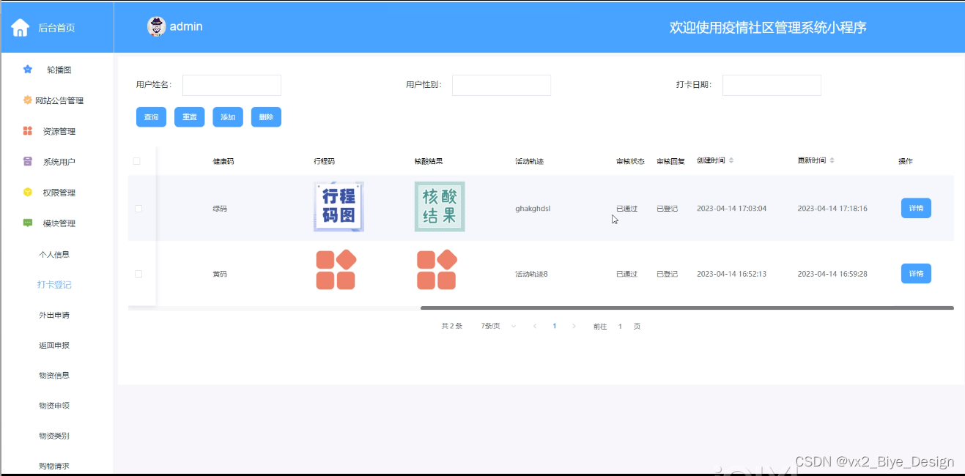
Task: Click the 审核状态 column header
Action: tap(630, 161)
